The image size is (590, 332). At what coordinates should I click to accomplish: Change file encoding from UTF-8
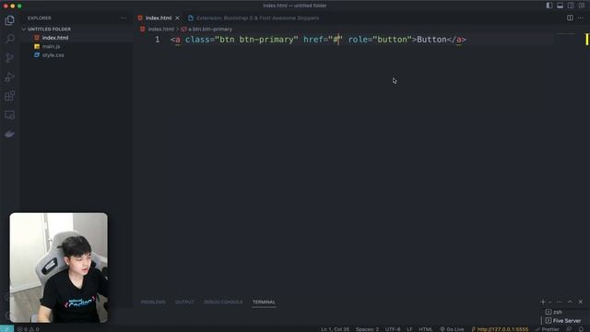pos(393,329)
